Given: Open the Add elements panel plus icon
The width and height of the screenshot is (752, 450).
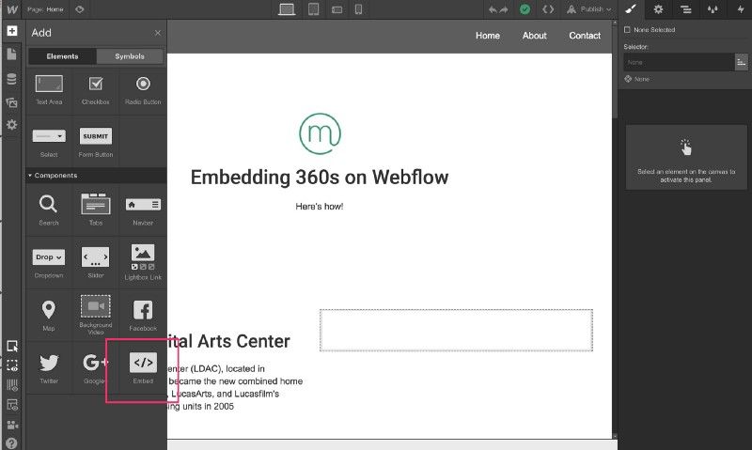Looking at the screenshot, I should click(12, 31).
